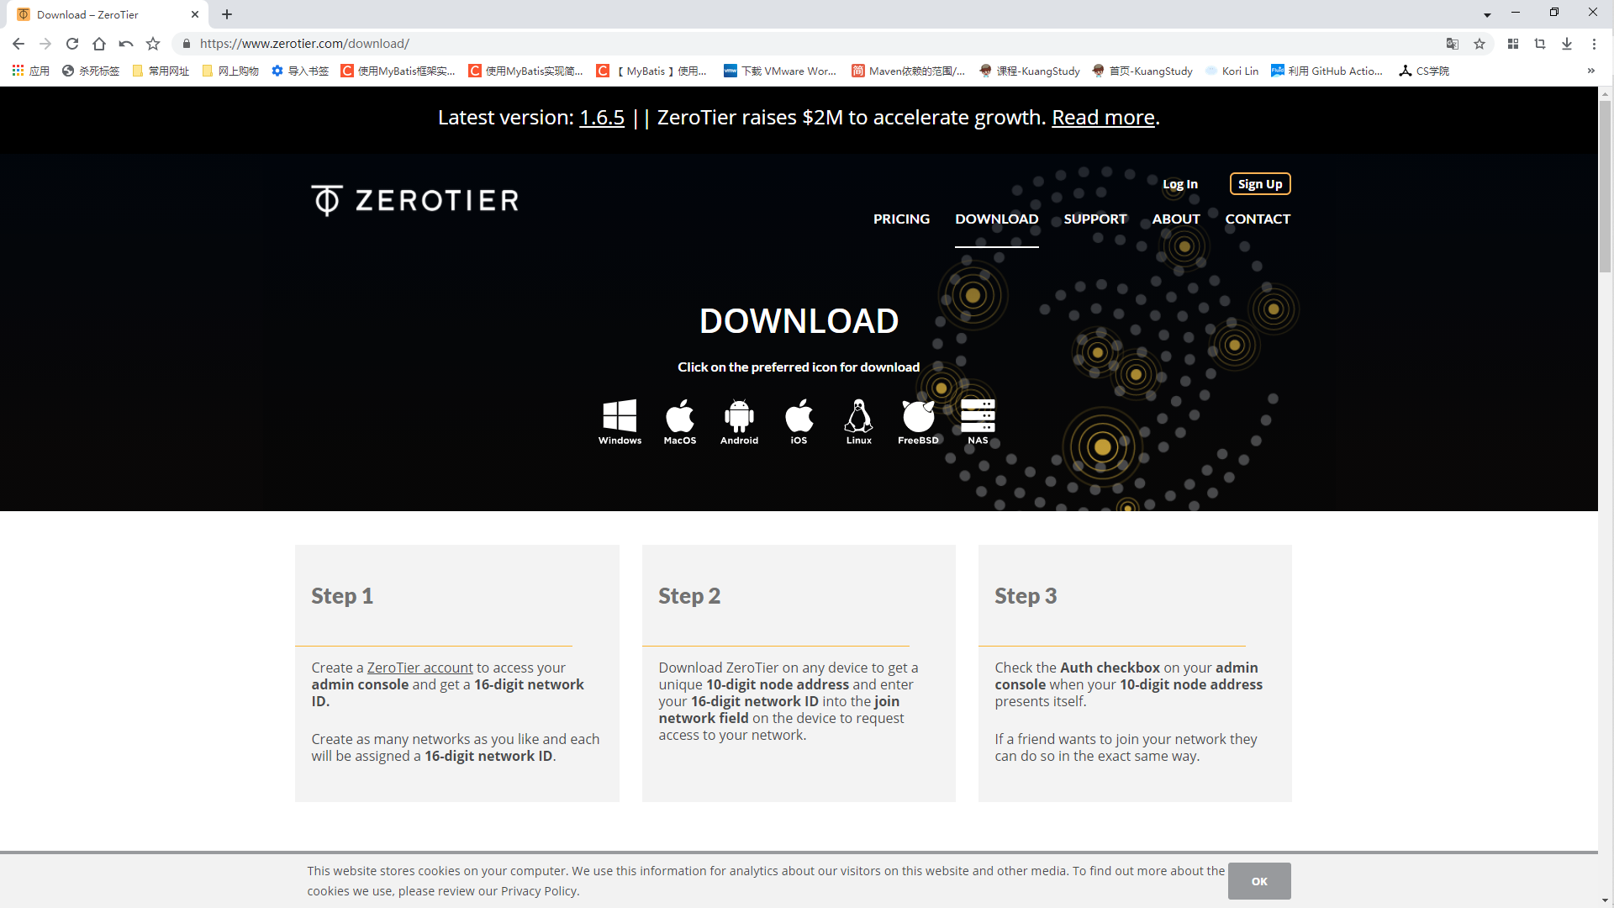
Task: Click the MacOS download icon
Action: [x=679, y=416]
